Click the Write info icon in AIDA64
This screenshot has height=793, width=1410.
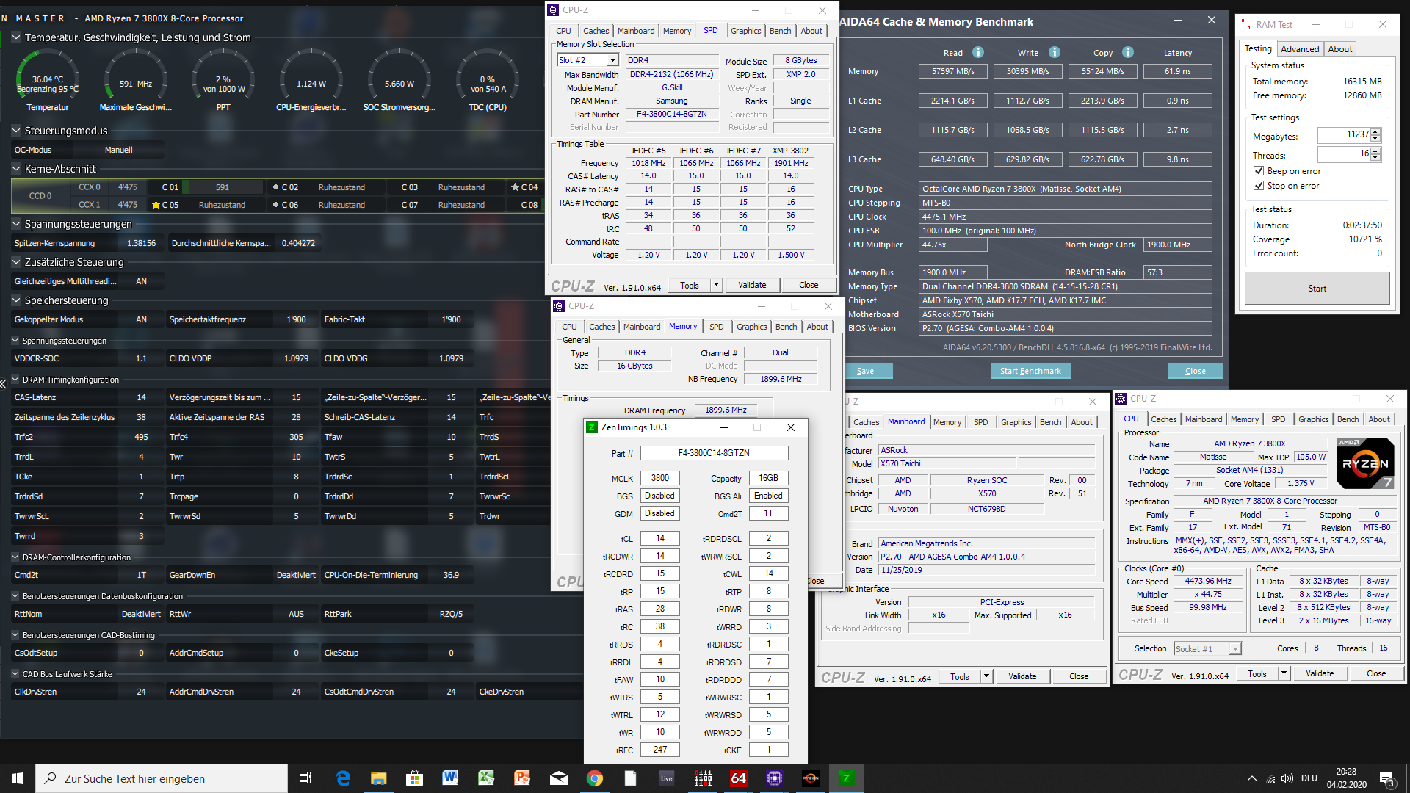[1055, 52]
